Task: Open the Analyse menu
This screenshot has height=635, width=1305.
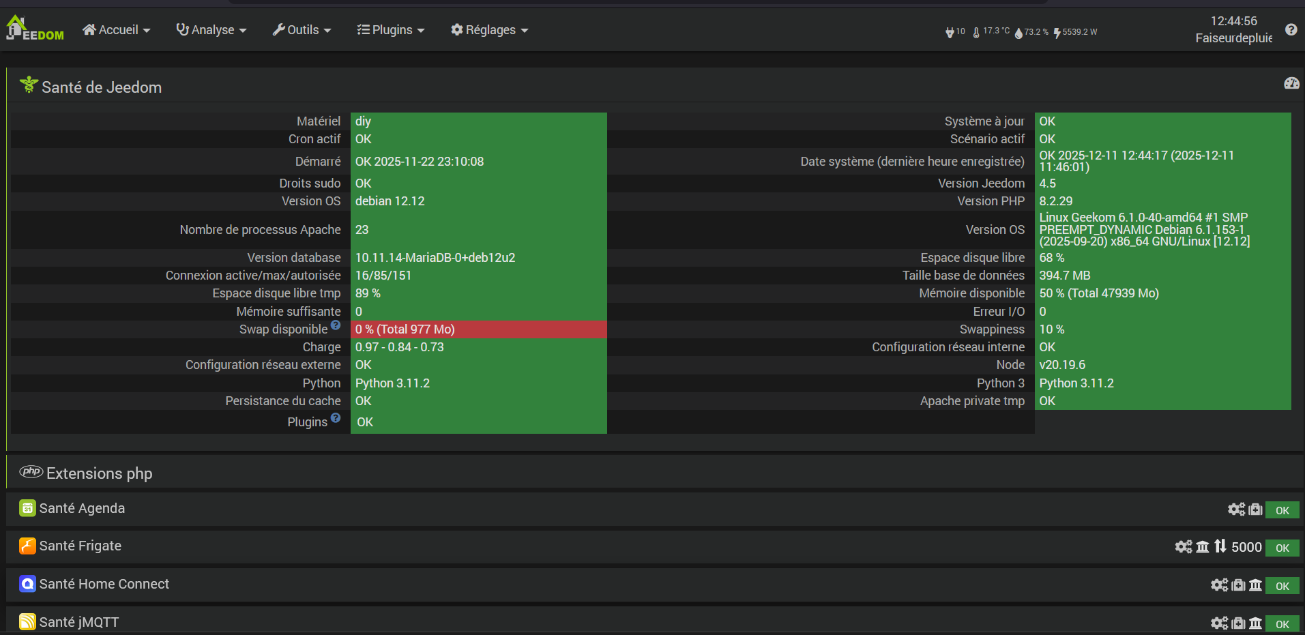Action: 211,30
